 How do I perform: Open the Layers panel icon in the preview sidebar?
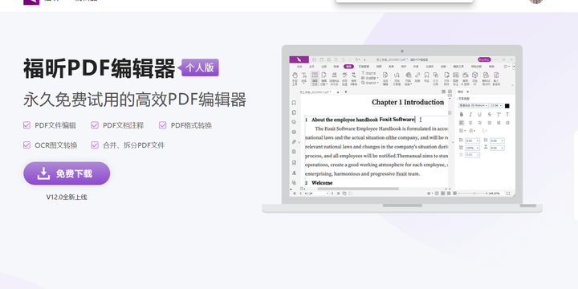[294, 132]
